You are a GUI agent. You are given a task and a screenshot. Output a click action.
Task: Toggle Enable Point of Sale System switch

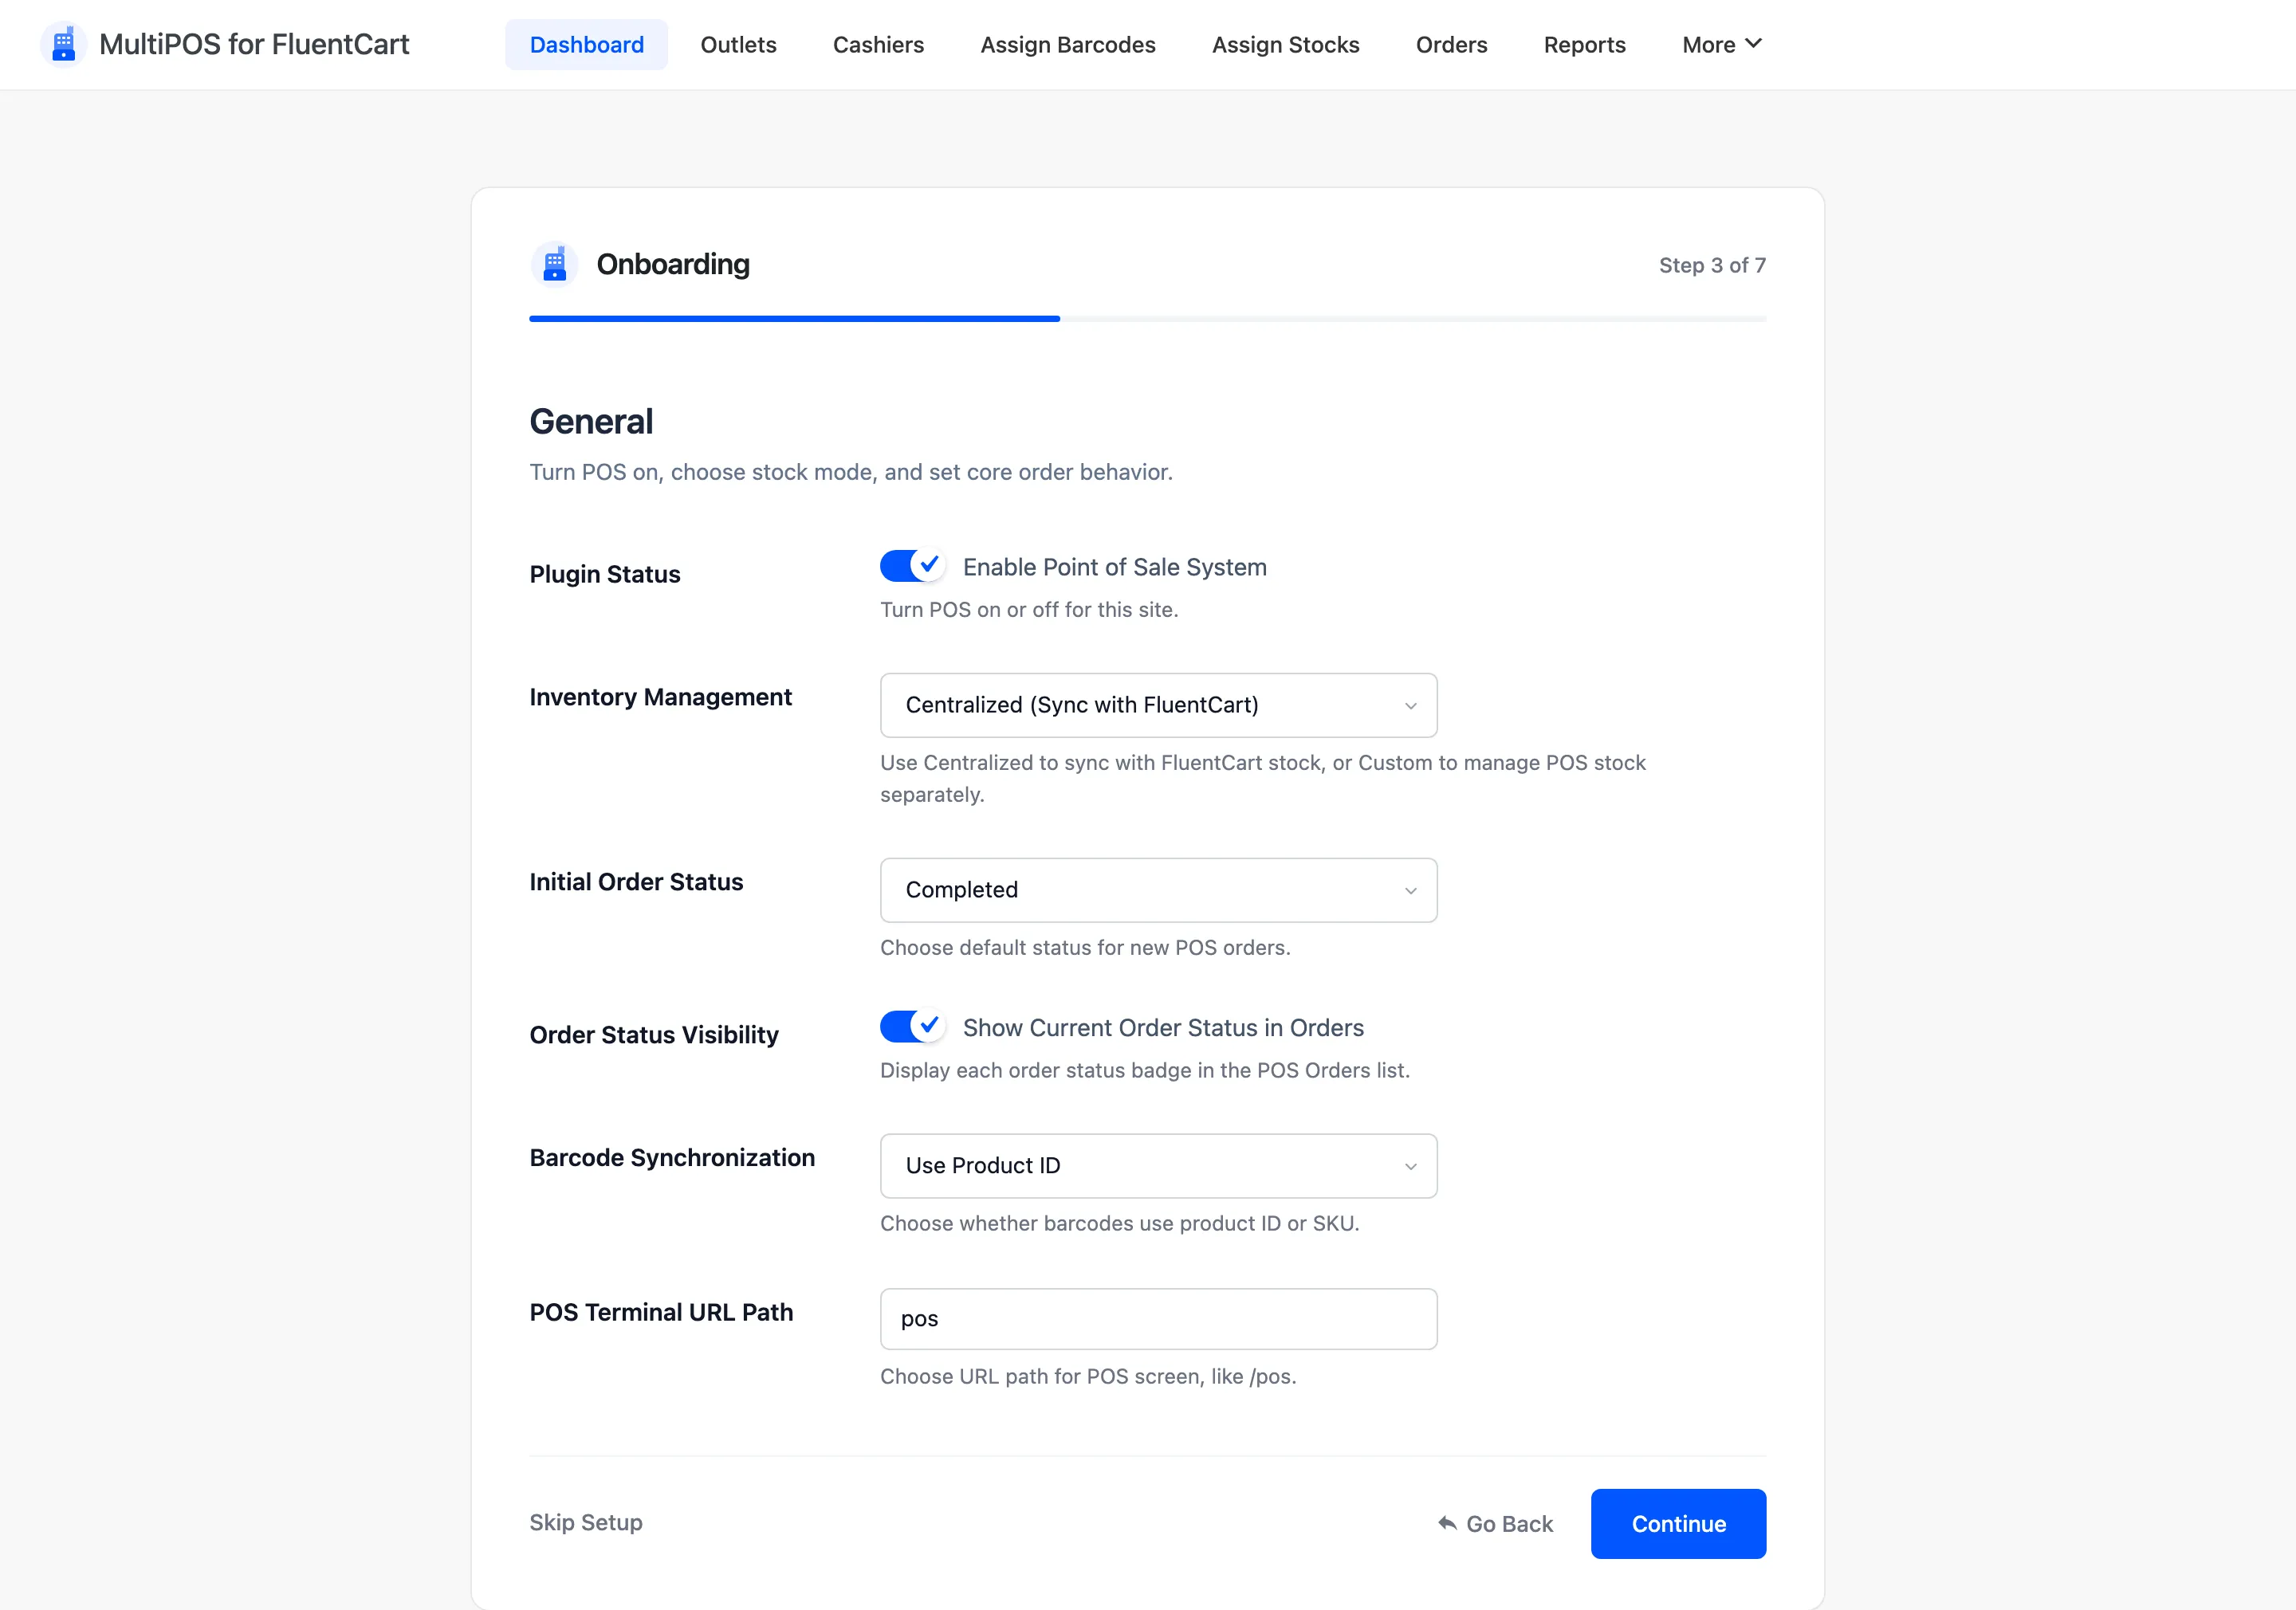pos(912,566)
